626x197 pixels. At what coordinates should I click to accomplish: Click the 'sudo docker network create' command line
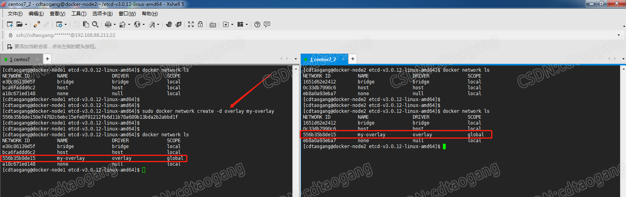click(208, 111)
